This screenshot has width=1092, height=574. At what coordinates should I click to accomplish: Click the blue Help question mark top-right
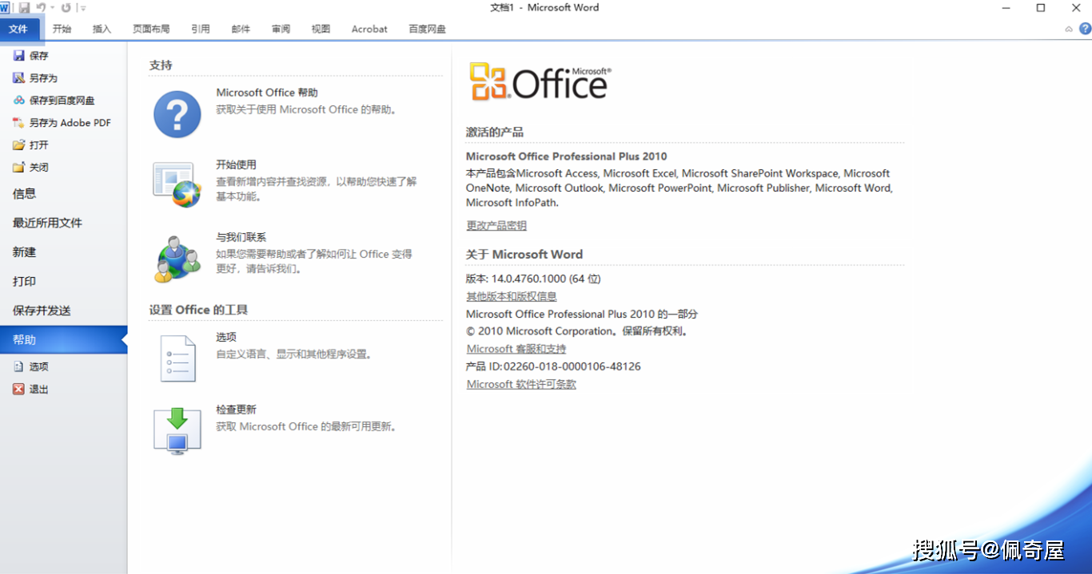(x=1085, y=29)
